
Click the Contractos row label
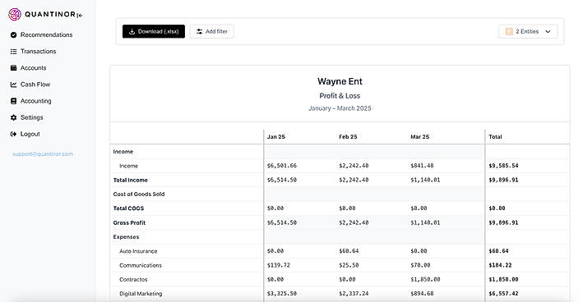(133, 279)
